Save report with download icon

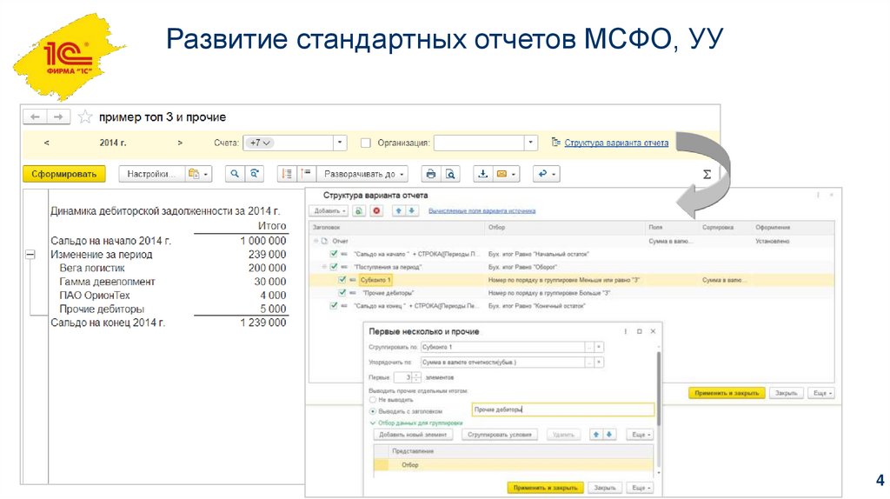[x=482, y=174]
